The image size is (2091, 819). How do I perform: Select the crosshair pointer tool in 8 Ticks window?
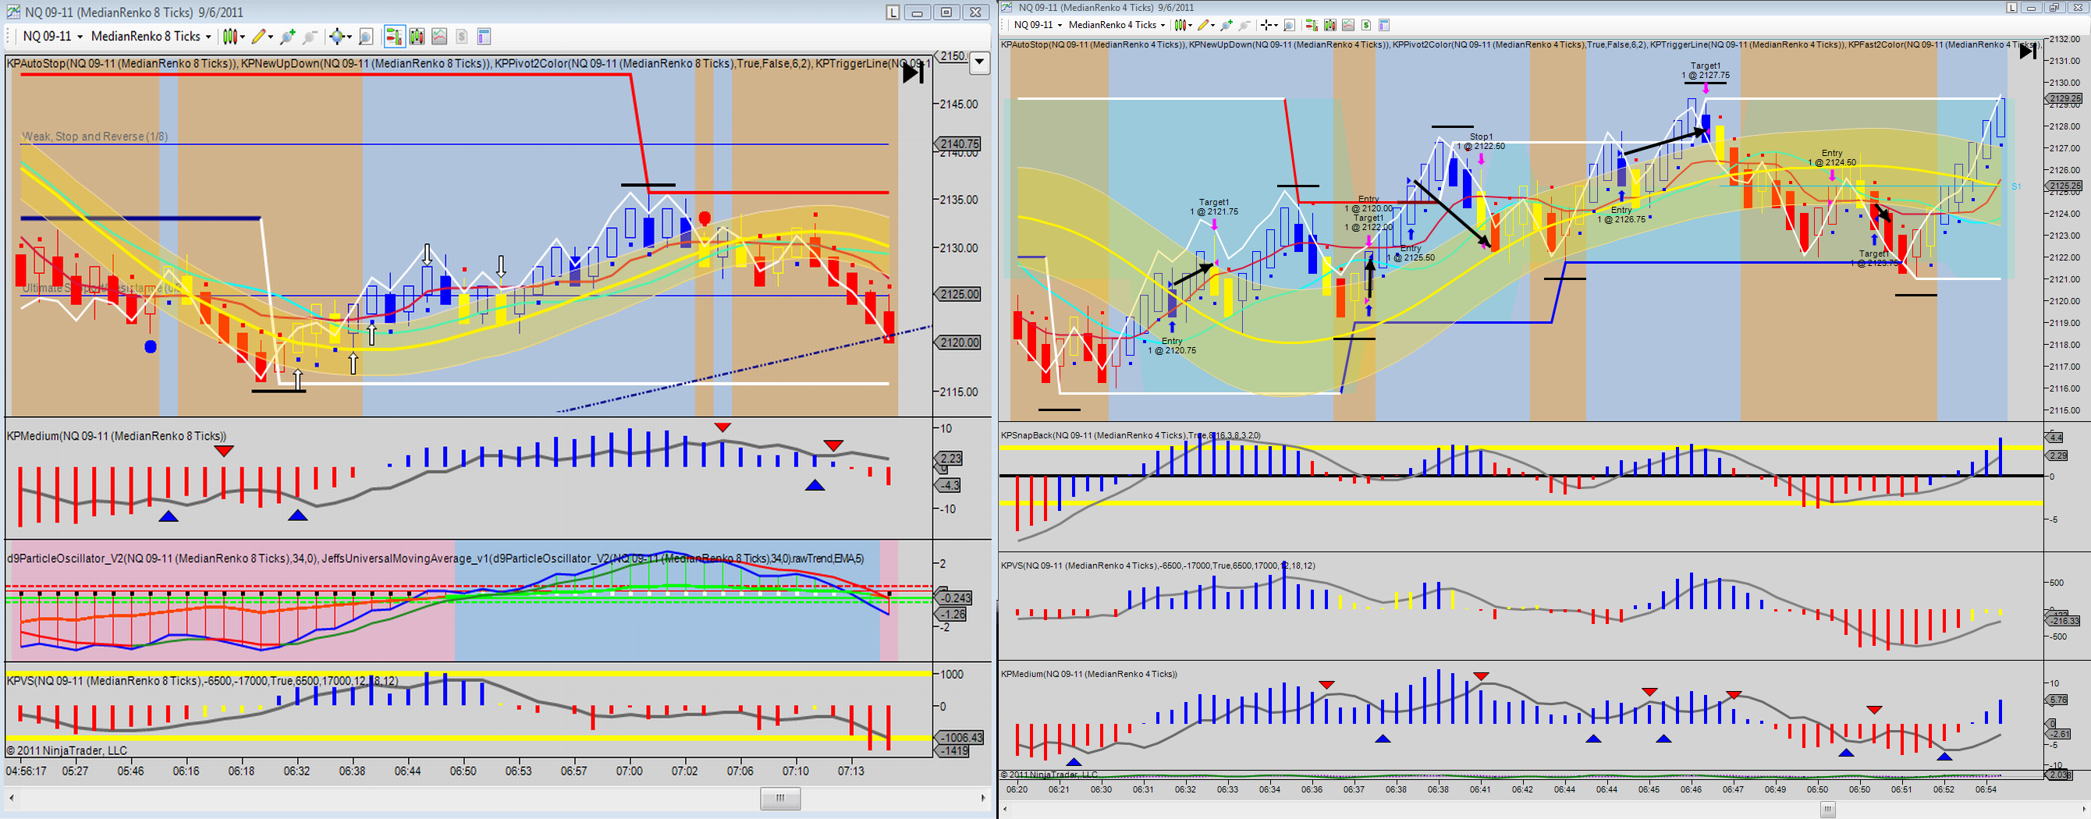click(x=336, y=37)
